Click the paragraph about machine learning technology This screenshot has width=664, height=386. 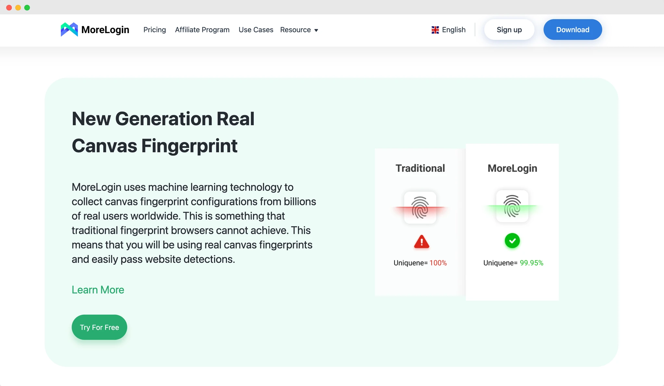[194, 223]
